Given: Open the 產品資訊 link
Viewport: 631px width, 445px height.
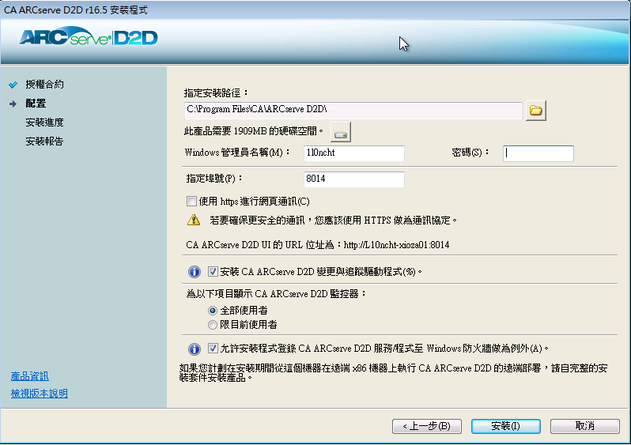Looking at the screenshot, I should point(30,376).
